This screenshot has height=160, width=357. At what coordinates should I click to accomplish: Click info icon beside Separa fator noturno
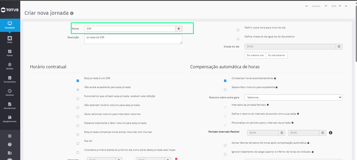coord(276,87)
